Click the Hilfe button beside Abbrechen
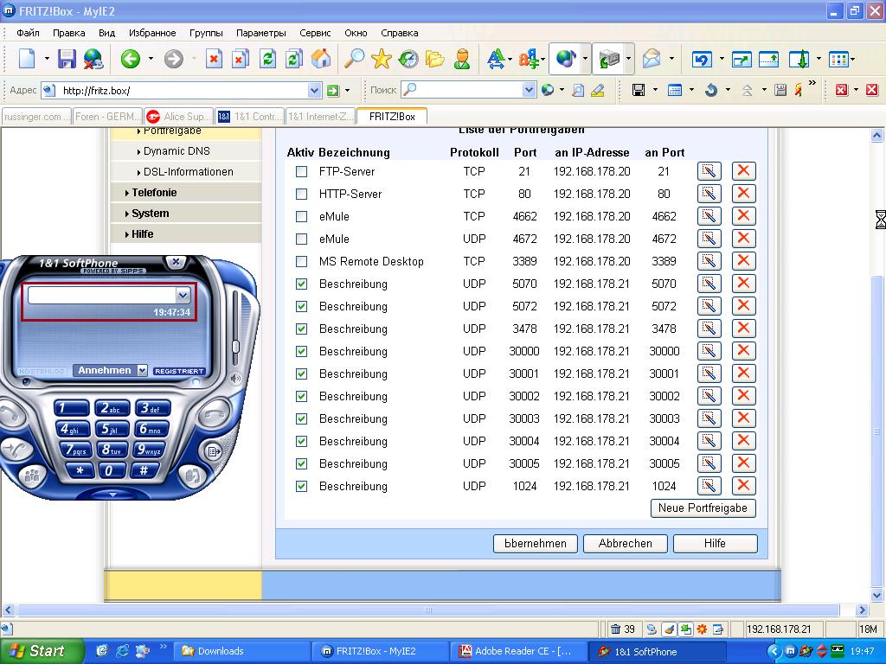This screenshot has width=886, height=664. coord(715,543)
